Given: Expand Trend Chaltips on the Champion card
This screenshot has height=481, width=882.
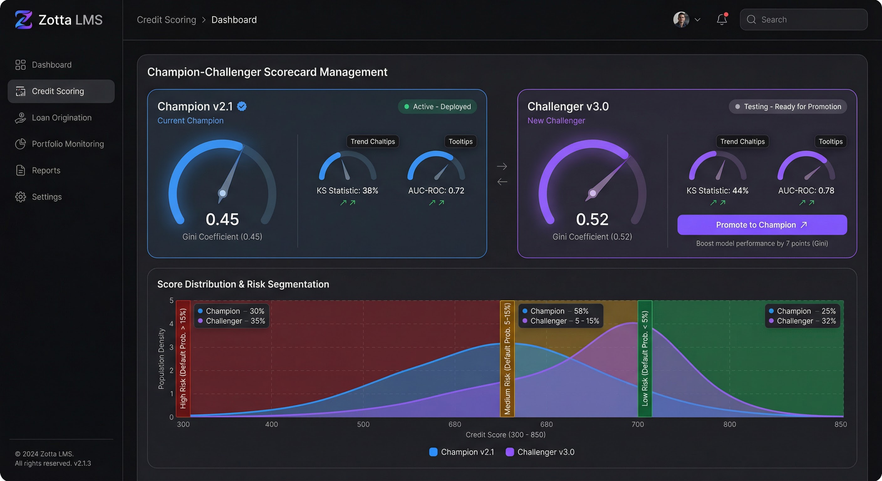Looking at the screenshot, I should (x=372, y=142).
